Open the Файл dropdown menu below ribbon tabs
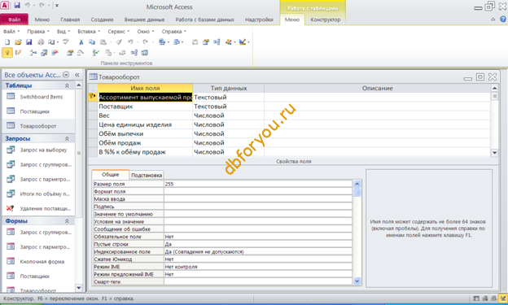Image resolution: width=508 pixels, height=305 pixels. point(11,32)
